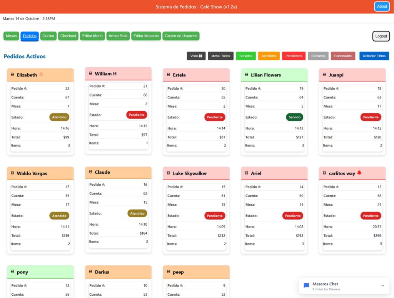394x298 pixels.
Task: Toggle the Pendientes status filter
Action: 294,56
